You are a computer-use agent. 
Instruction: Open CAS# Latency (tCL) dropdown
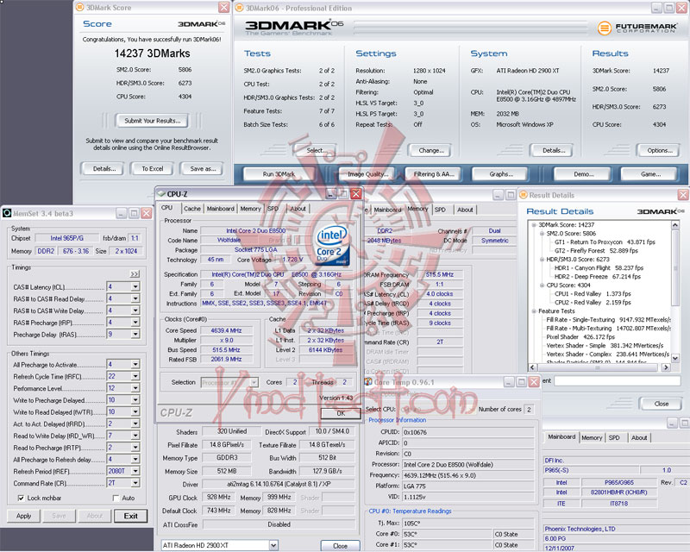coord(135,287)
